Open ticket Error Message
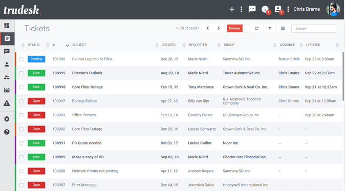Image resolution: width=345 pixels, height=191 pixels. pyautogui.click(x=84, y=185)
